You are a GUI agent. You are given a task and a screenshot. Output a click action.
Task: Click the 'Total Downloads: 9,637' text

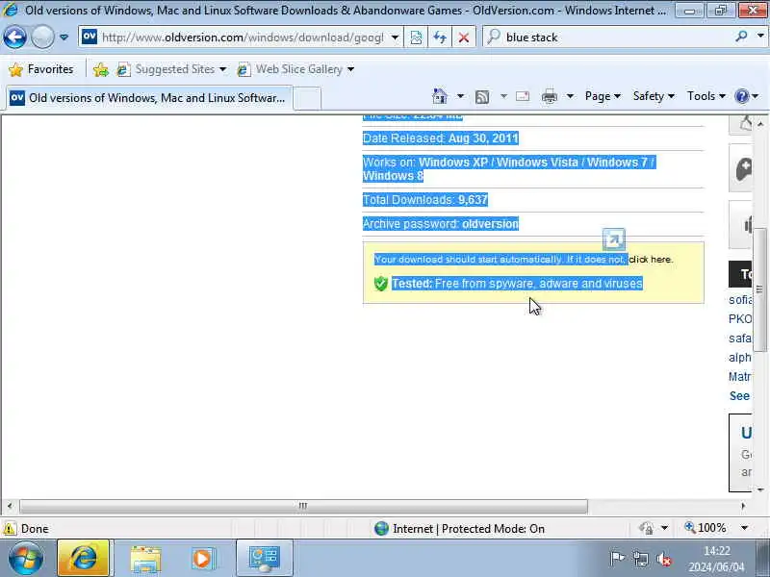click(425, 200)
